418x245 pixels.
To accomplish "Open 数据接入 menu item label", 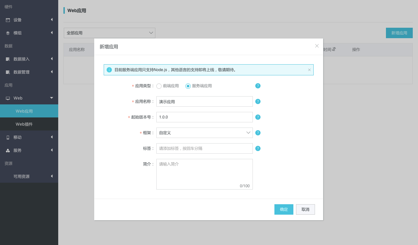I will pos(22,59).
